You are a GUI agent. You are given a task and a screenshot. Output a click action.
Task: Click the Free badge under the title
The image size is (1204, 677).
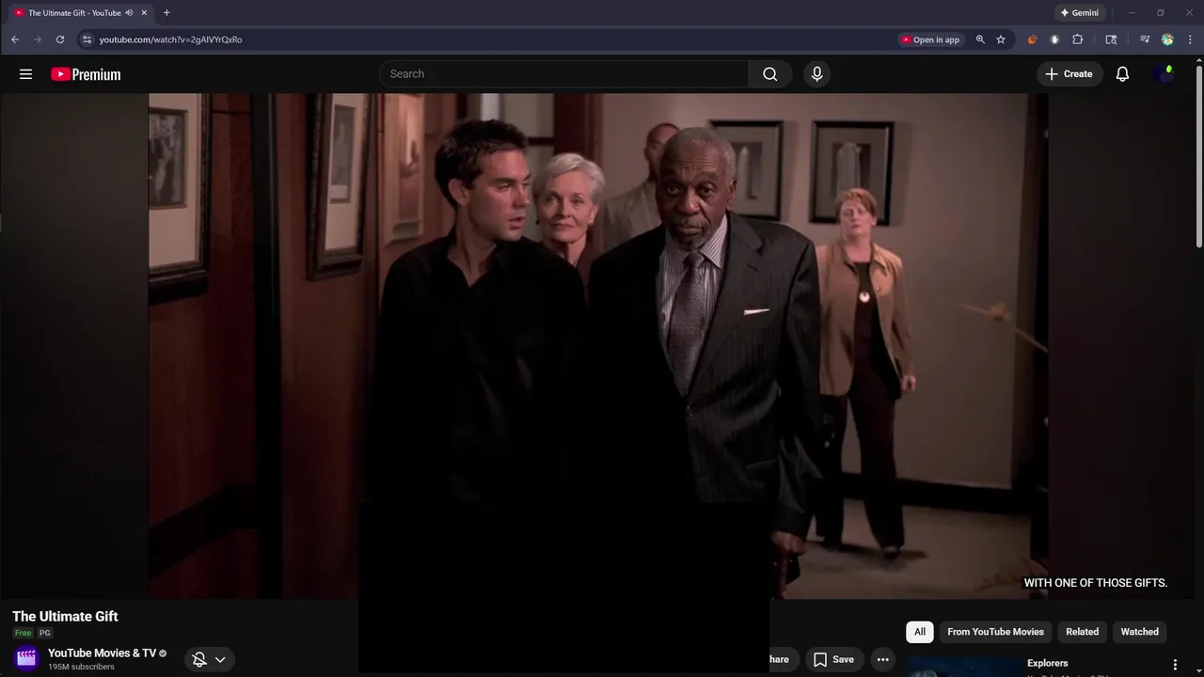coord(23,634)
